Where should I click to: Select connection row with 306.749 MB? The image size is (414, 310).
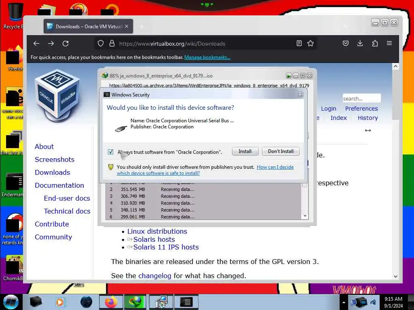(203, 196)
